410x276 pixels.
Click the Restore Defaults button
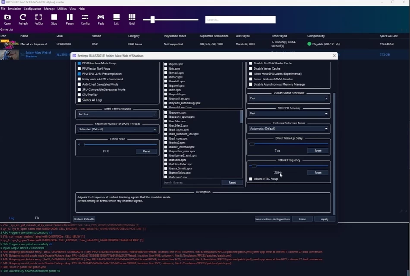coord(84,219)
